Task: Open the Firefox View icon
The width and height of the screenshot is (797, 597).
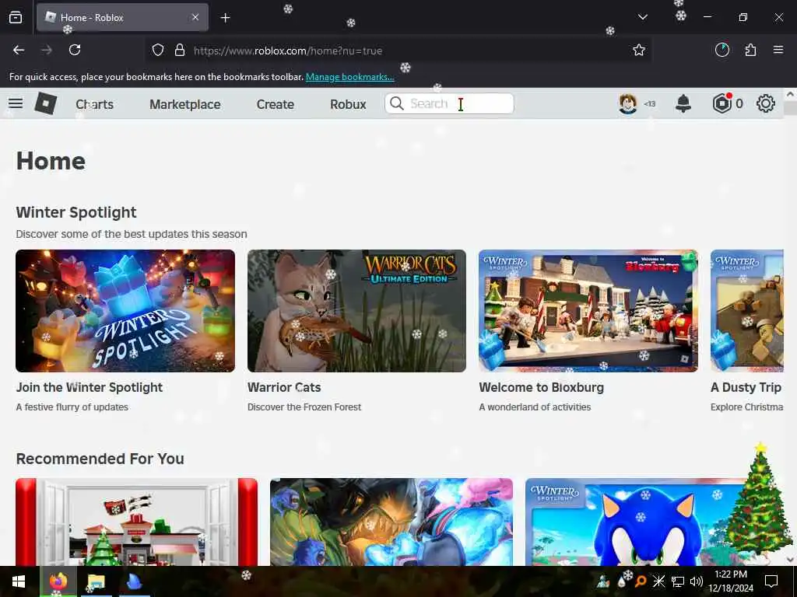Action: point(16,18)
